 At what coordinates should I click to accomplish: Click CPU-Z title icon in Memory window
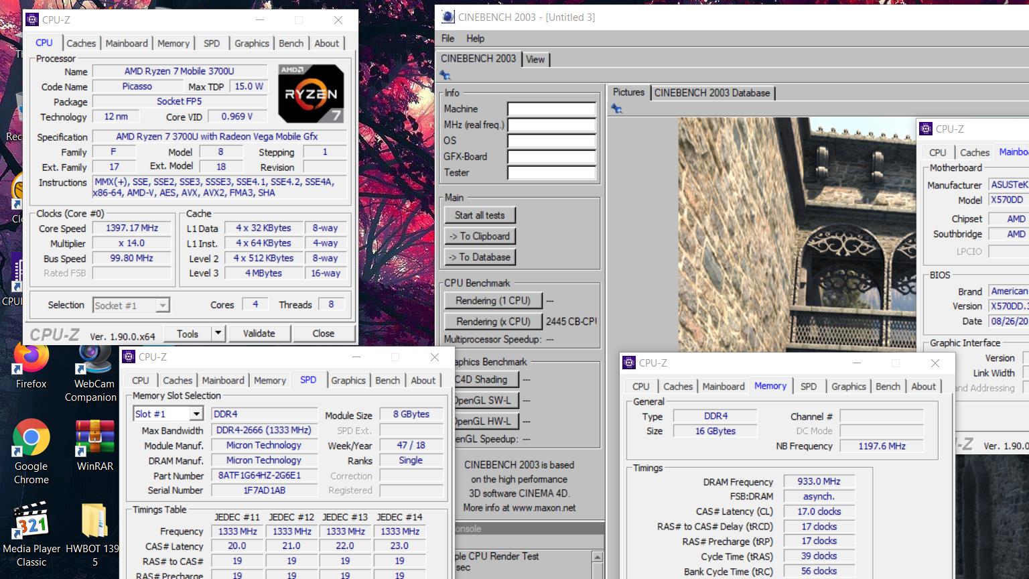point(629,363)
